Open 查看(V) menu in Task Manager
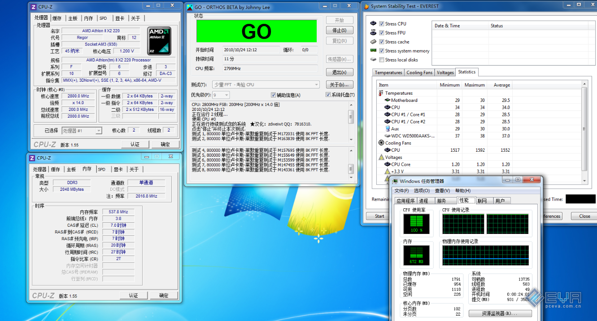This screenshot has height=321, width=597. (442, 191)
